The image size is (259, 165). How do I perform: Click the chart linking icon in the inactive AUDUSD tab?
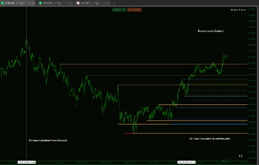(x=59, y=3)
